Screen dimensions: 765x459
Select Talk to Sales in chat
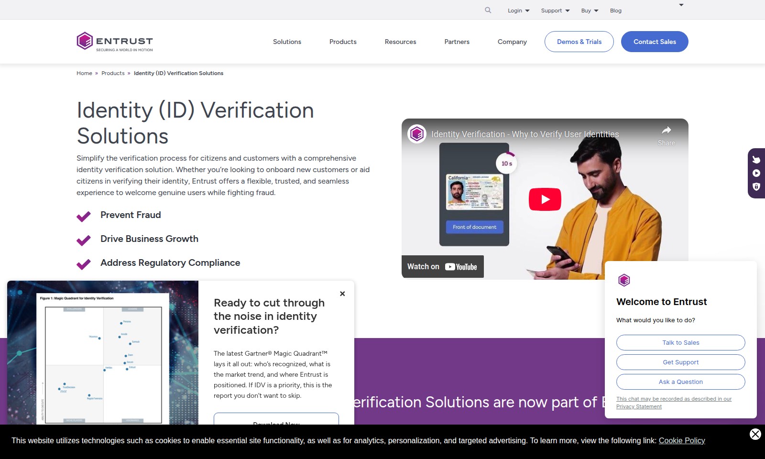click(x=680, y=342)
